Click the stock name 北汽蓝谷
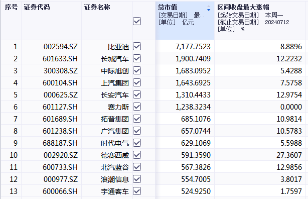Viewport: 308px width, 199px height. coord(115,167)
